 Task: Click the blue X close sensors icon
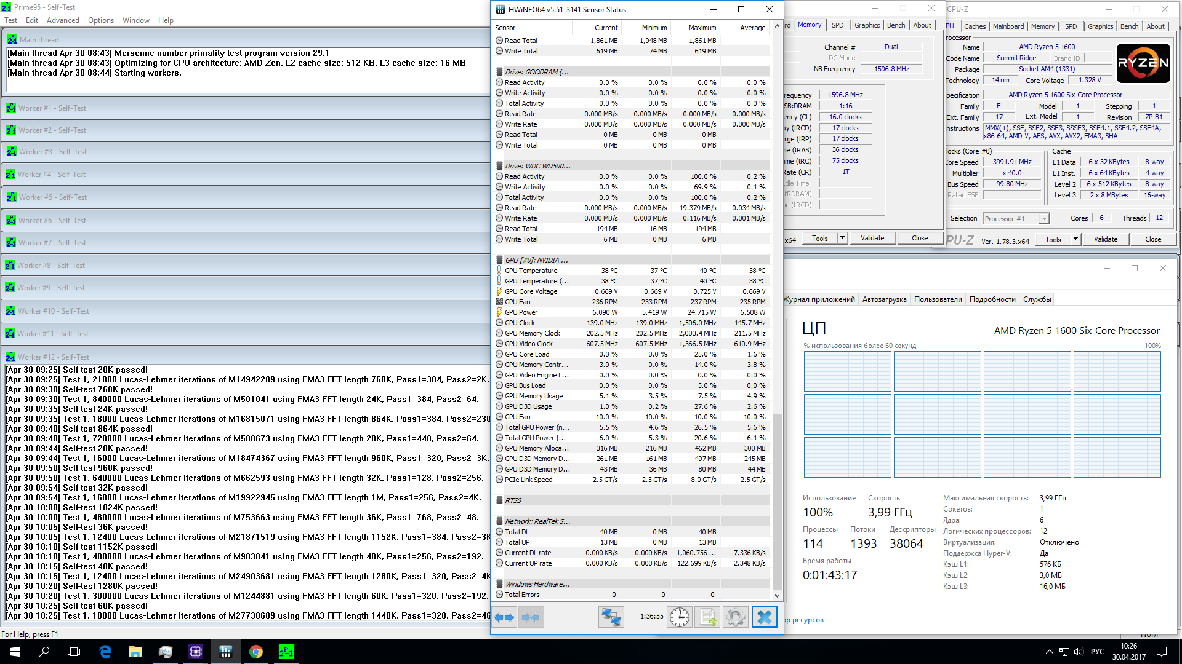[764, 617]
